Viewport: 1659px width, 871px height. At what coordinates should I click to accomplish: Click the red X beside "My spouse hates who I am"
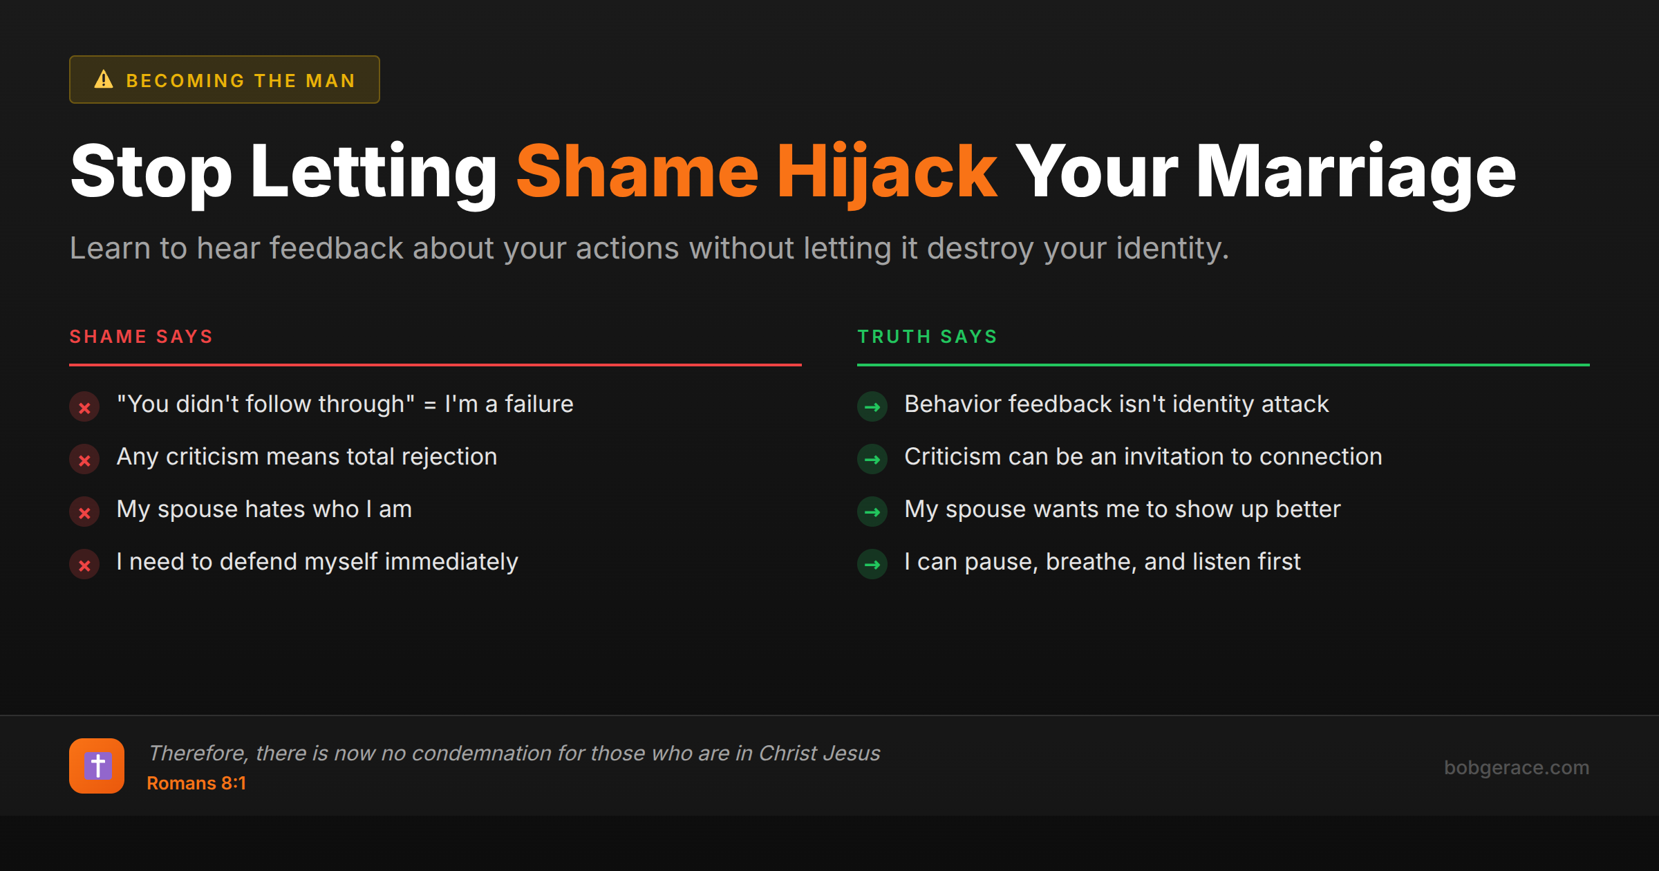(84, 512)
